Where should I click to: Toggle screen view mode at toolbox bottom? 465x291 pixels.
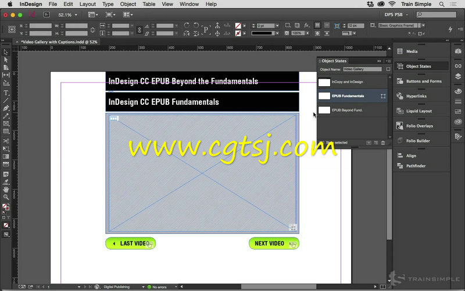click(x=6, y=235)
